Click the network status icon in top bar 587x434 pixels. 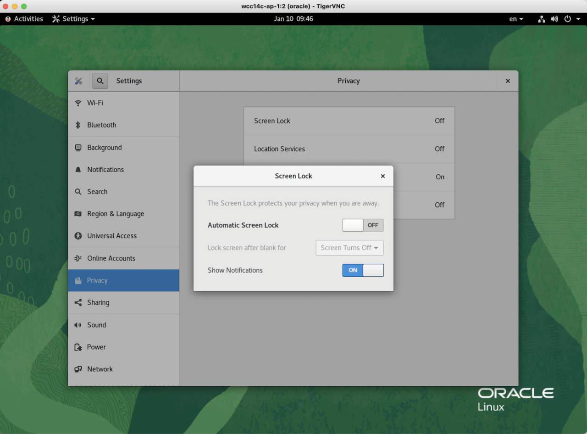[542, 19]
